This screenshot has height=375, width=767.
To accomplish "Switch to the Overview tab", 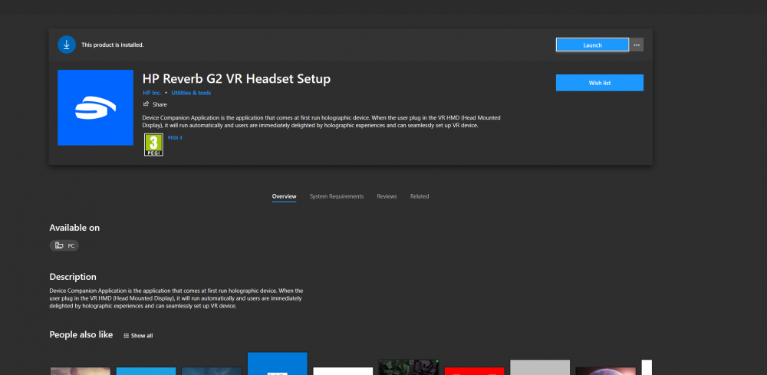I will point(285,196).
